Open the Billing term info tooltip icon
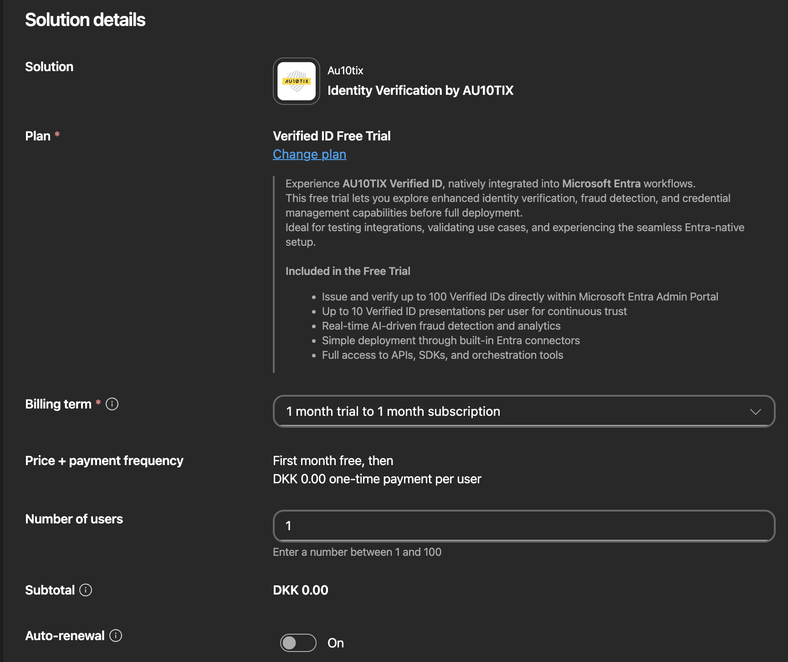The height and width of the screenshot is (662, 788). (x=112, y=404)
